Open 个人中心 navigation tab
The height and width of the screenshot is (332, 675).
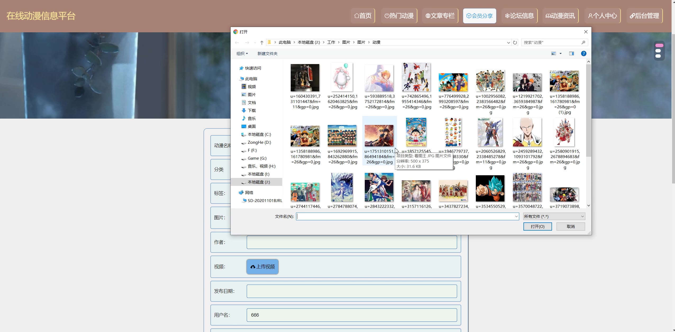[x=603, y=16]
